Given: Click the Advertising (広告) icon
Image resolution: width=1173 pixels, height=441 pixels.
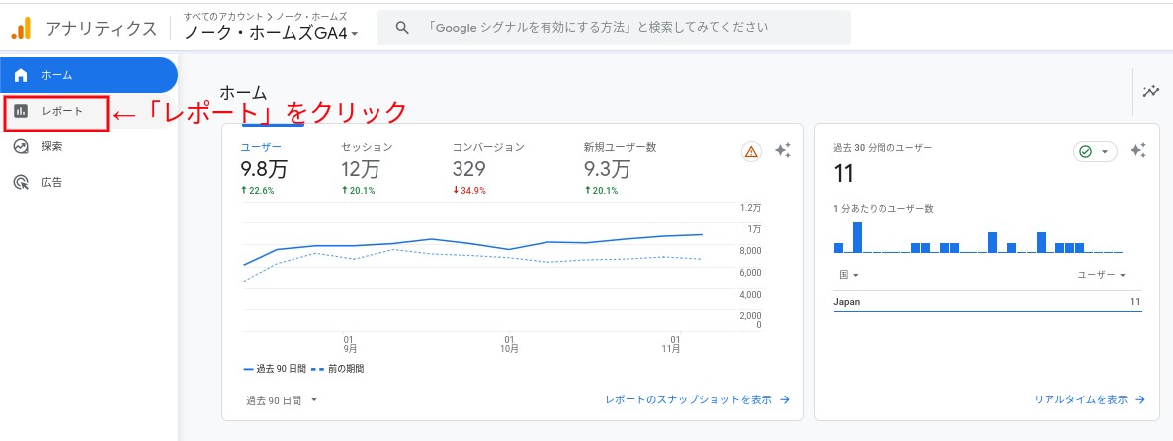Looking at the screenshot, I should pyautogui.click(x=21, y=182).
